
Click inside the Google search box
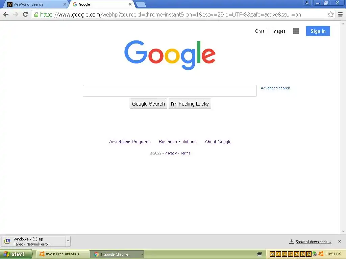click(x=170, y=91)
